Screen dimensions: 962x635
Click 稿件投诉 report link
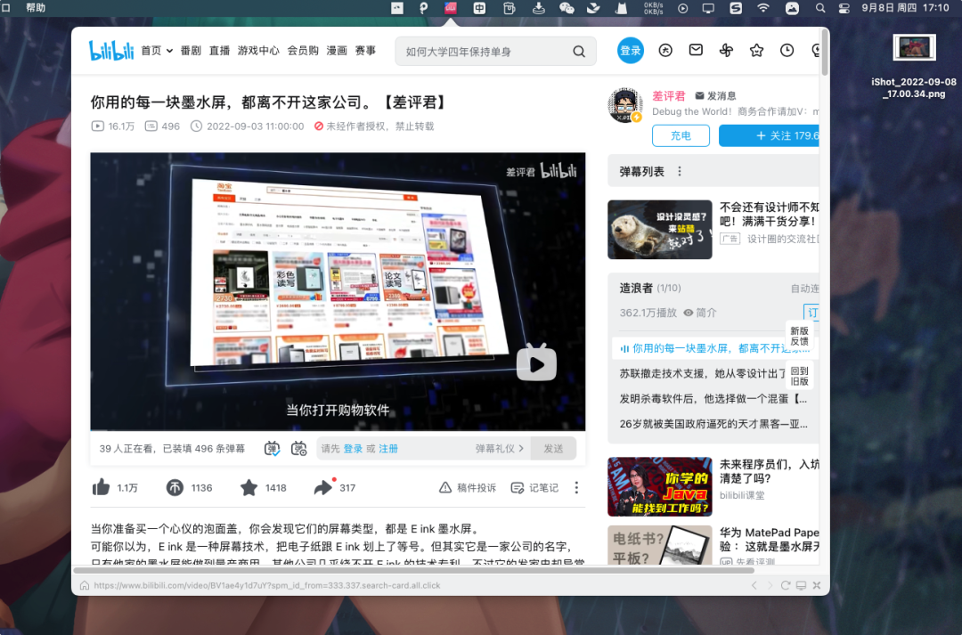[x=468, y=488]
